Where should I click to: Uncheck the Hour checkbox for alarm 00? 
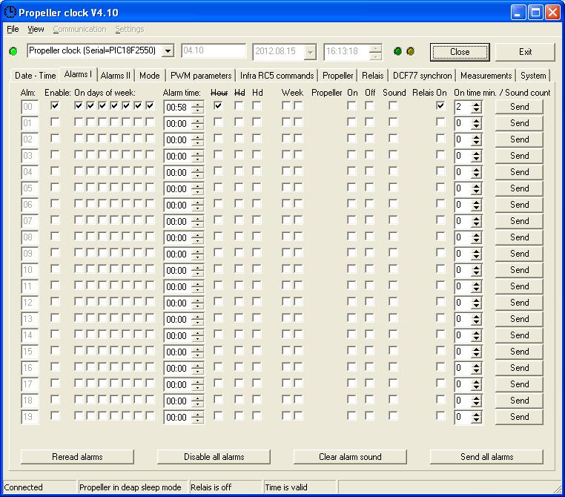point(218,105)
